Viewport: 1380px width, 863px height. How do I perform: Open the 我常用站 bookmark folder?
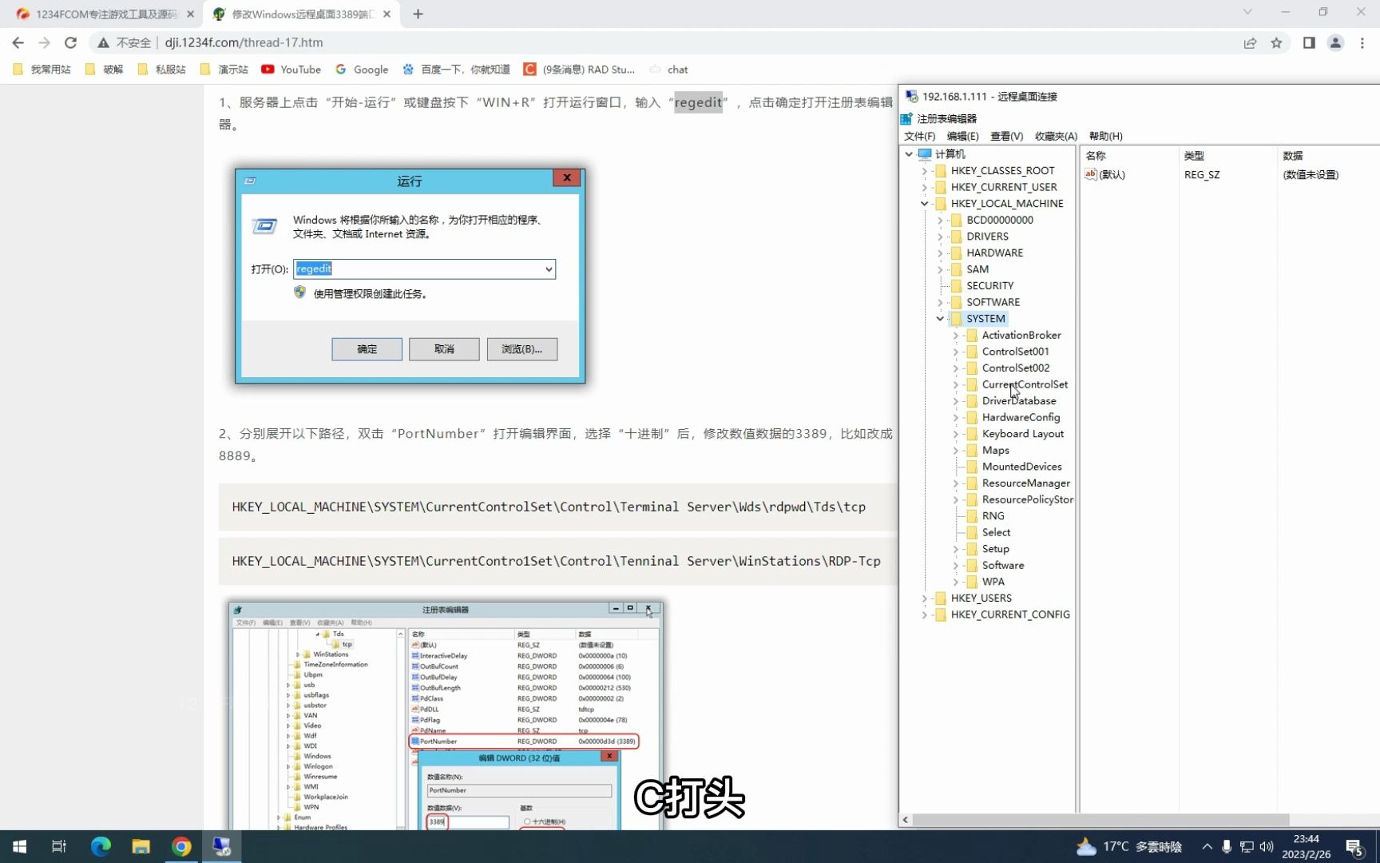pos(42,70)
